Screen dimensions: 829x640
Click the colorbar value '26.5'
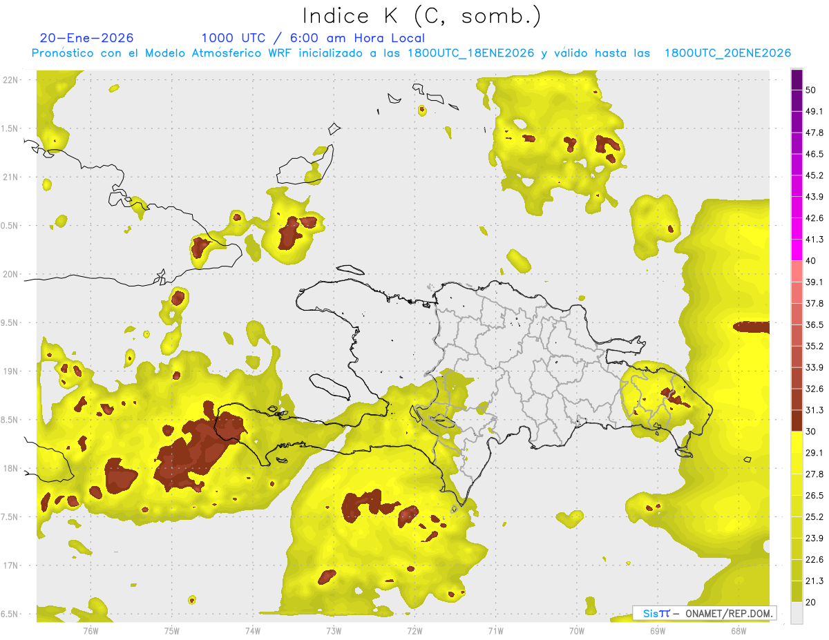(815, 495)
